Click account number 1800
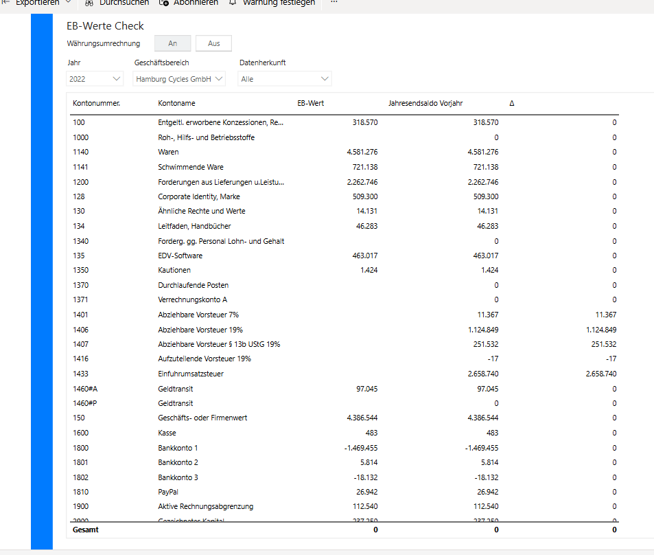 click(80, 448)
